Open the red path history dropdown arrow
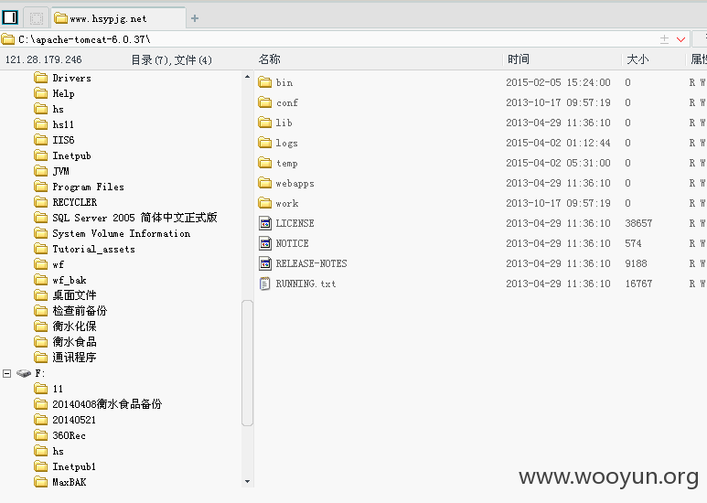This screenshot has height=503, width=707. pos(680,39)
